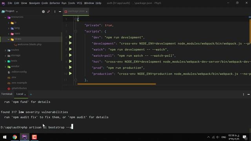Viewport: 251px width, 141px height.
Task: Run the "dev" npm script gutter icon
Action: (71, 37)
